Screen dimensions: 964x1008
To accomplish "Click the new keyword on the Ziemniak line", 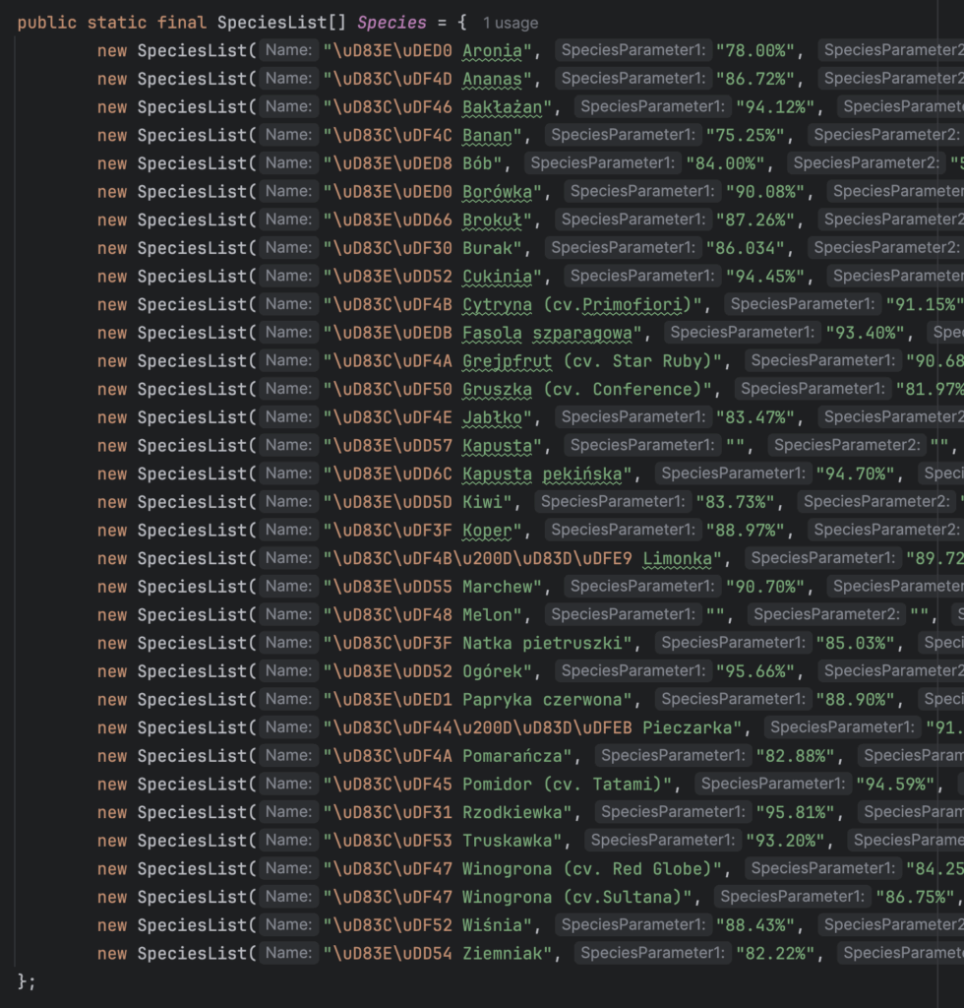I will click(x=112, y=953).
